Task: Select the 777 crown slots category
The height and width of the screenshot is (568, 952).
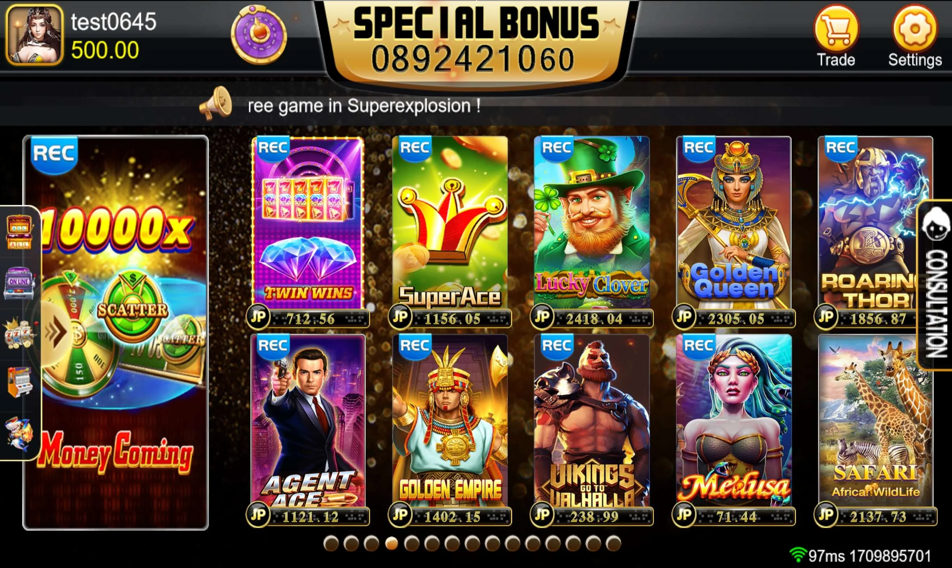Action: click(19, 333)
